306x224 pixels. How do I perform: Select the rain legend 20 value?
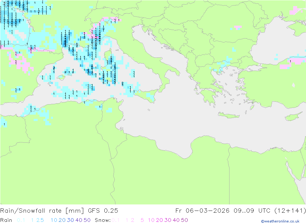62,220
